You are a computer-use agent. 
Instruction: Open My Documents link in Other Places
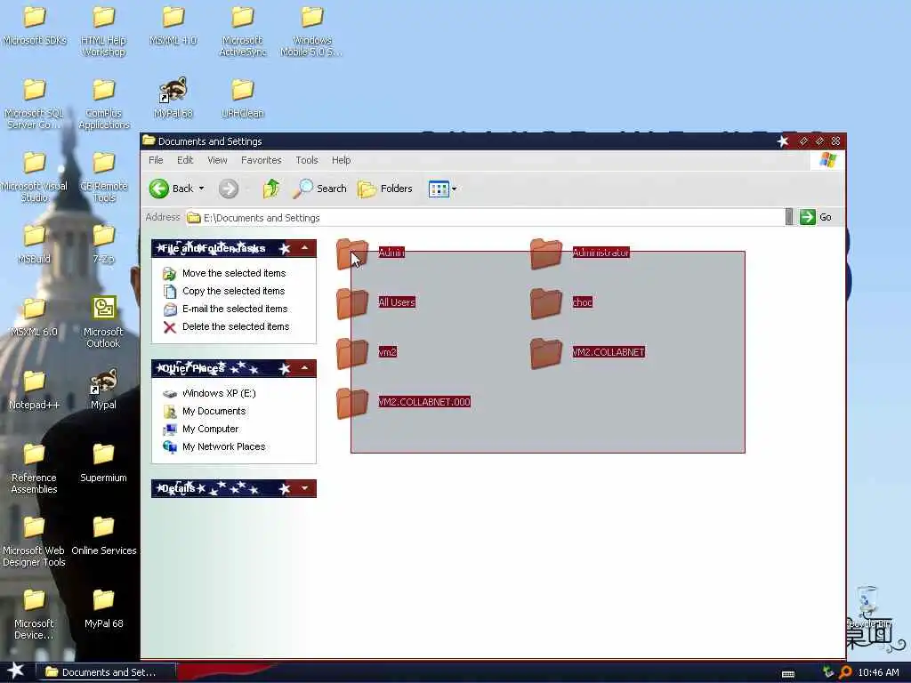[214, 411]
